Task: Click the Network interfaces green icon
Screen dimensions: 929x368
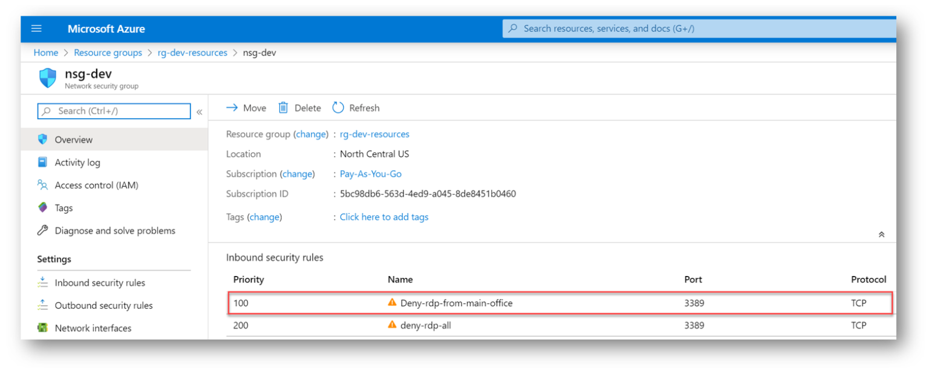Action: tap(42, 328)
